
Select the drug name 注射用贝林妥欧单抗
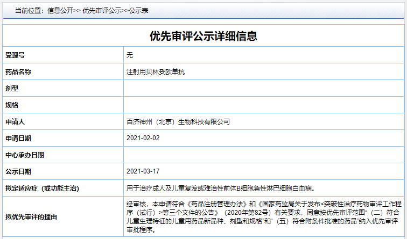point(156,71)
